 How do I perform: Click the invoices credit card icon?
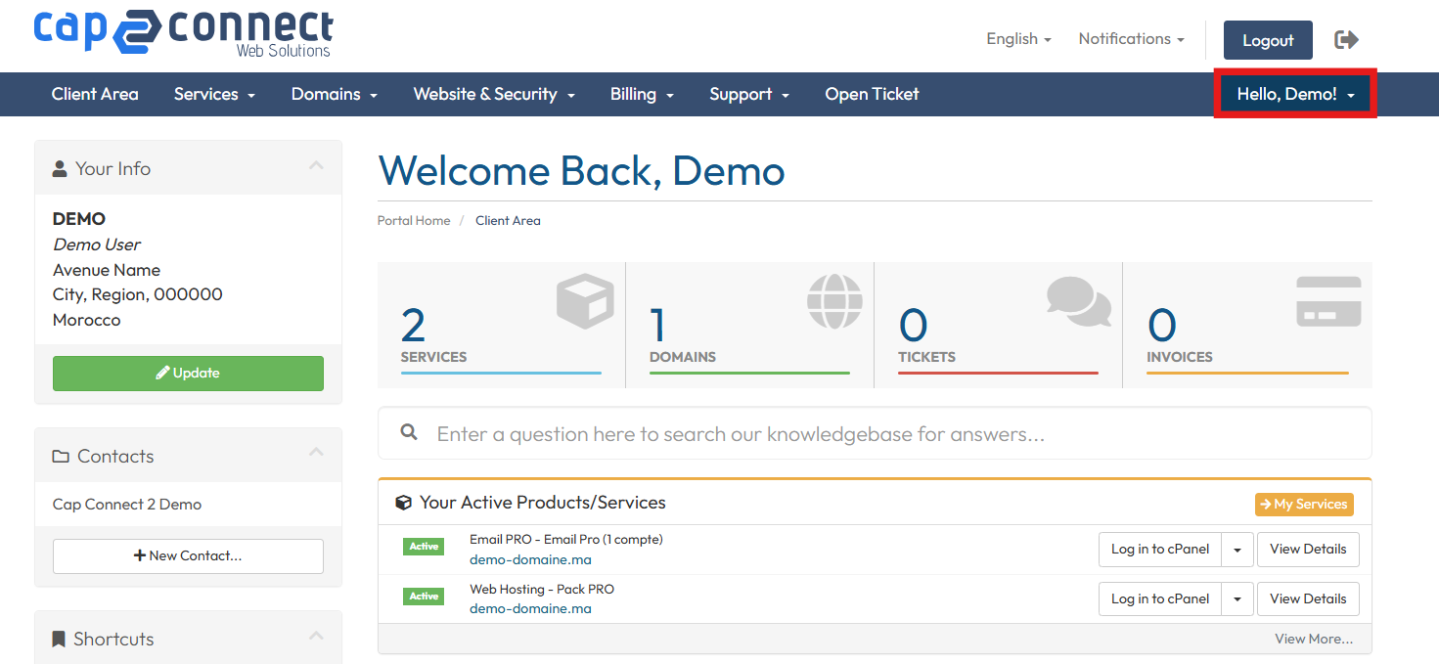pyautogui.click(x=1327, y=301)
